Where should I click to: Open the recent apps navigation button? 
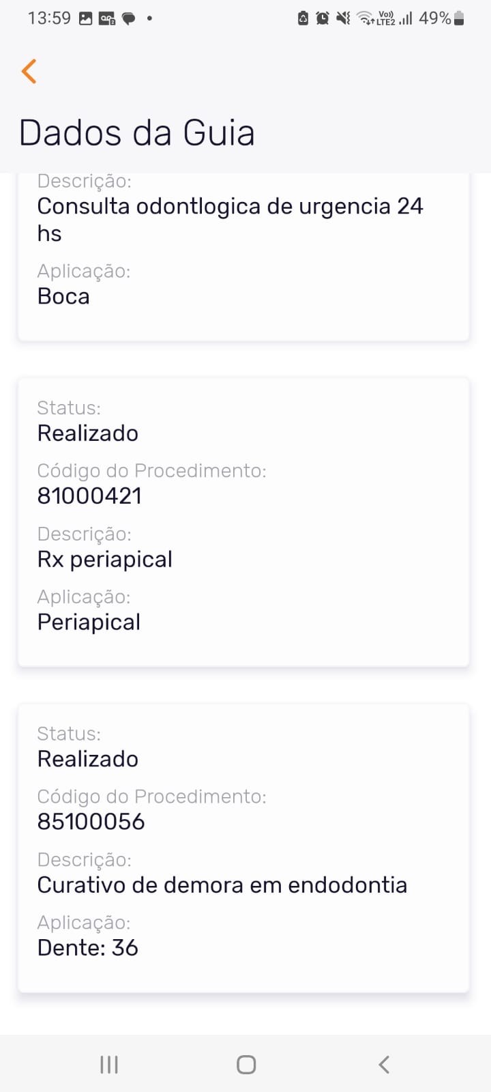[109, 1064]
